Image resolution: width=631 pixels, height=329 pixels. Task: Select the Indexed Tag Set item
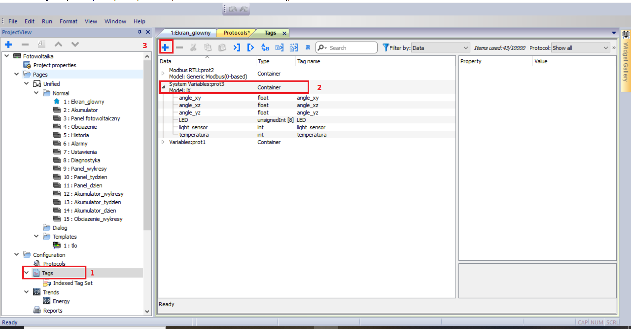[x=73, y=283]
